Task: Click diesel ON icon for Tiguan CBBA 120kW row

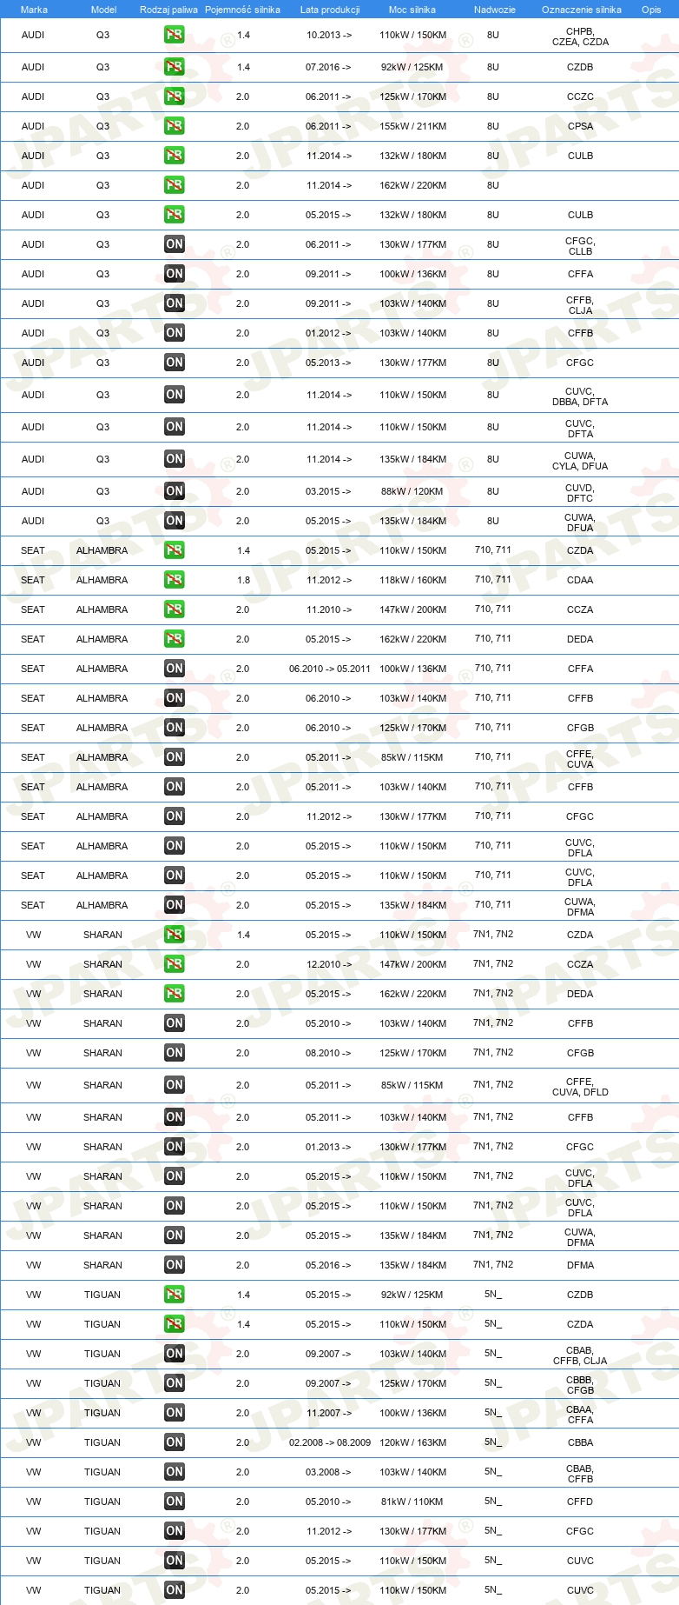Action: [x=175, y=1442]
